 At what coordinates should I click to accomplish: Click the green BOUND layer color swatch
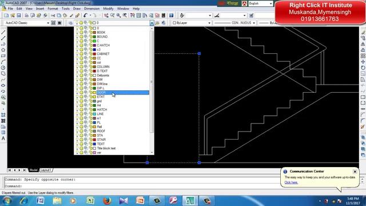click(x=94, y=37)
